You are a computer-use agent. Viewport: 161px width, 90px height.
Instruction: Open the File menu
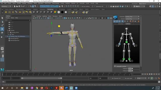click(2, 3)
